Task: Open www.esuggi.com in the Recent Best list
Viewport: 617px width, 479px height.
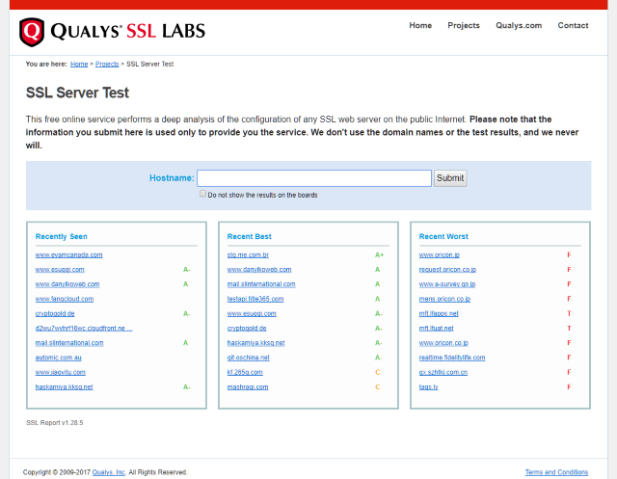Action: pos(252,313)
